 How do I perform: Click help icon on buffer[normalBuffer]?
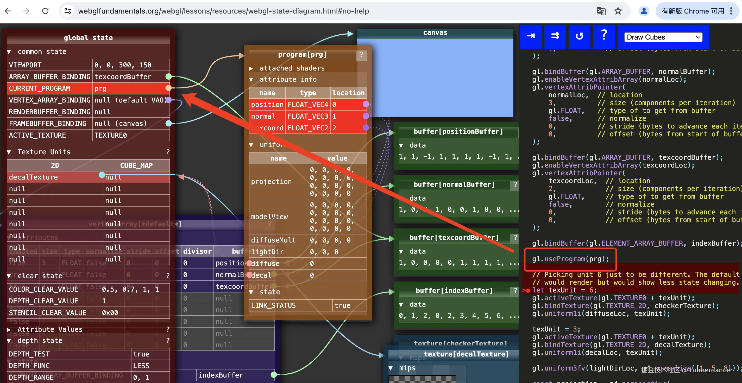pyautogui.click(x=515, y=184)
